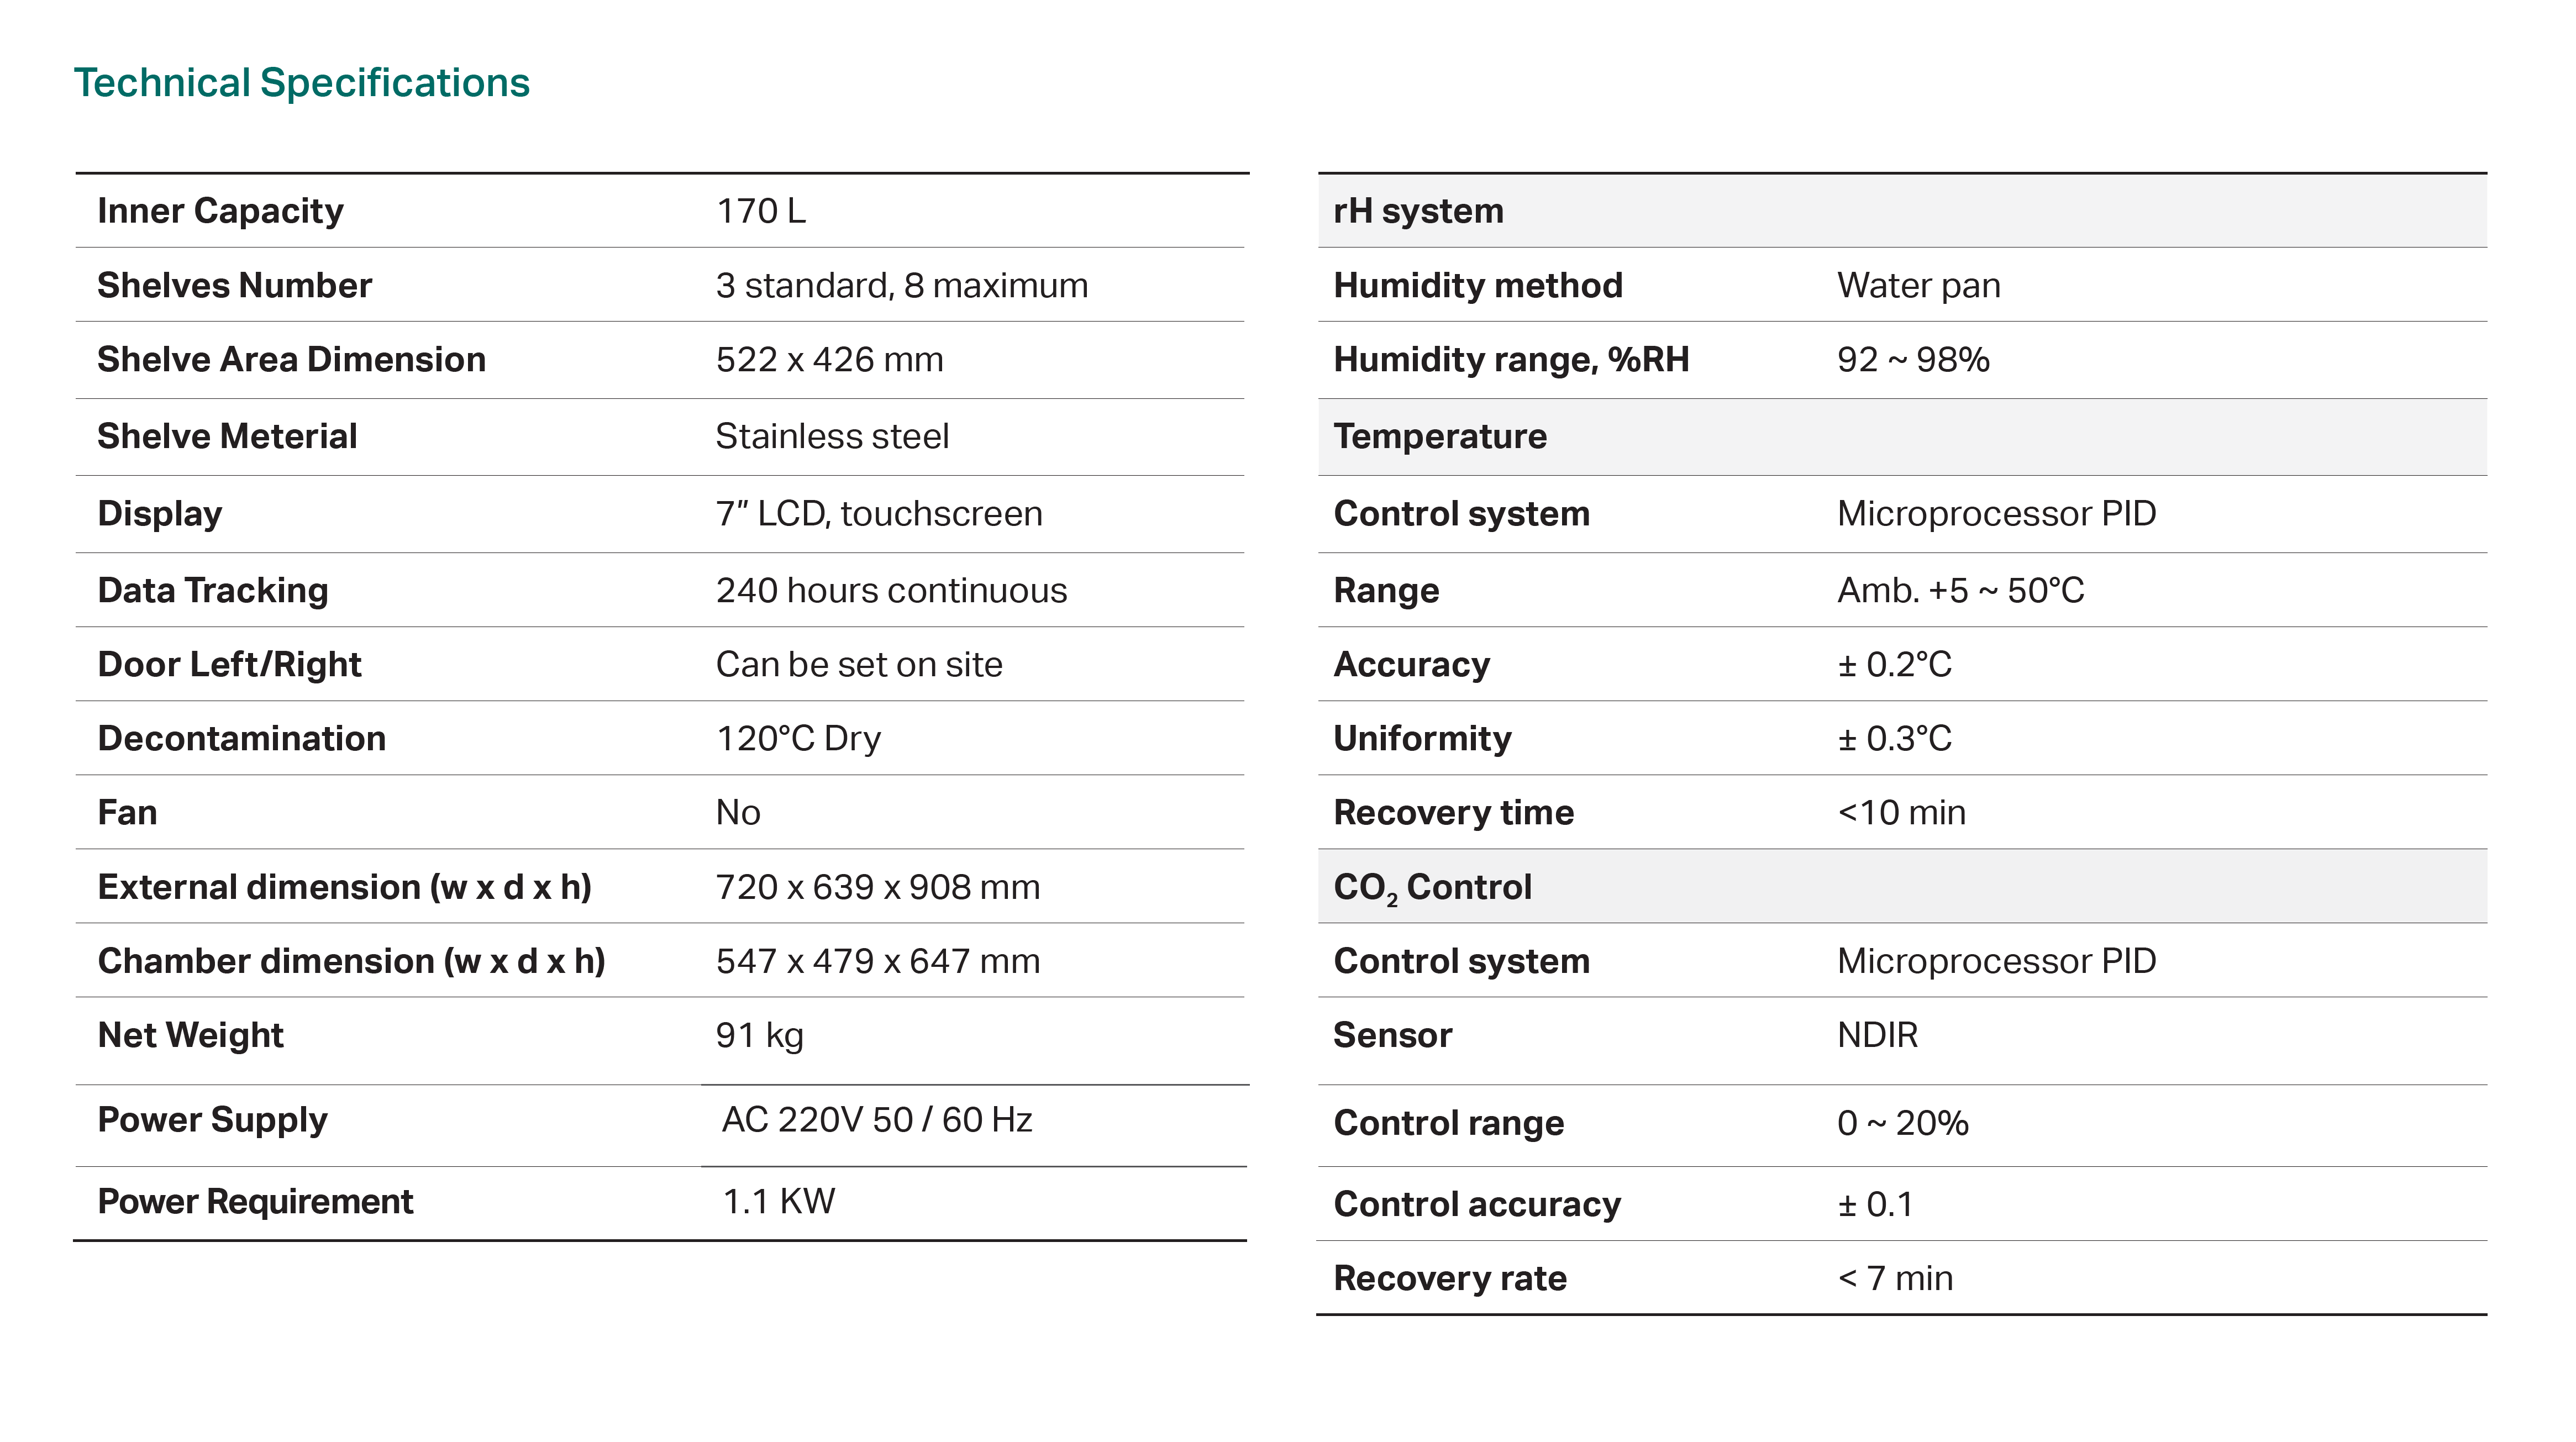Click the NDIR sensor value
Viewport: 2576px width, 1442px height.
click(1877, 1036)
